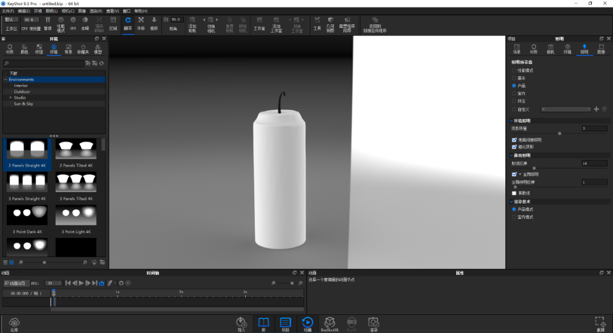
Task: Select the Outdoor folder in the library tree
Action: [22, 92]
